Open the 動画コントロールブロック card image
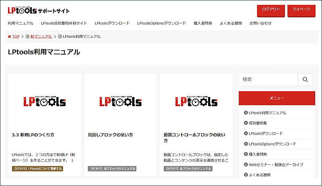322x186 pixels. coord(196,102)
